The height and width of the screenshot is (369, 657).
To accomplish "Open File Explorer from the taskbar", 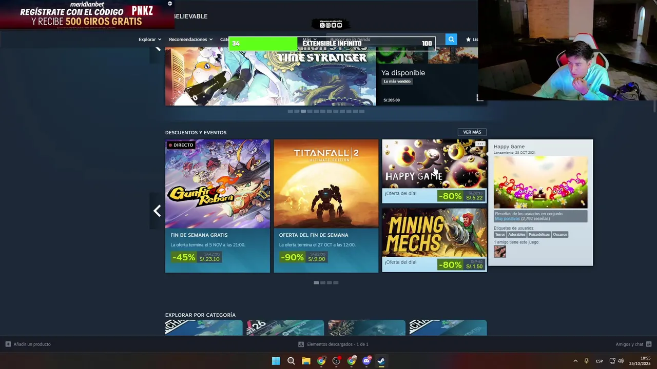I will tap(306, 361).
